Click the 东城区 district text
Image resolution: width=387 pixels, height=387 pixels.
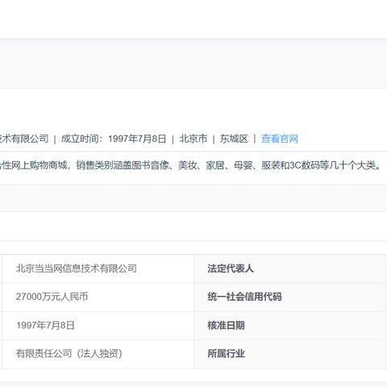click(x=234, y=139)
